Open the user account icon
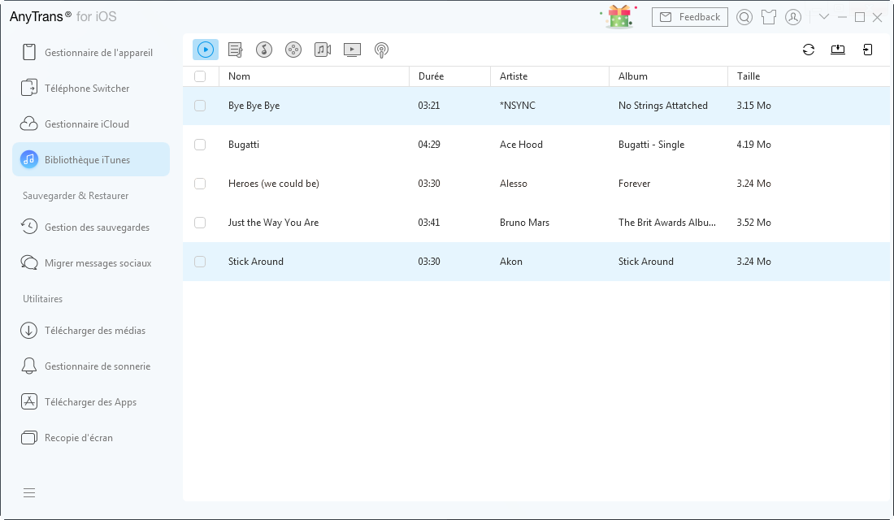 (x=793, y=17)
